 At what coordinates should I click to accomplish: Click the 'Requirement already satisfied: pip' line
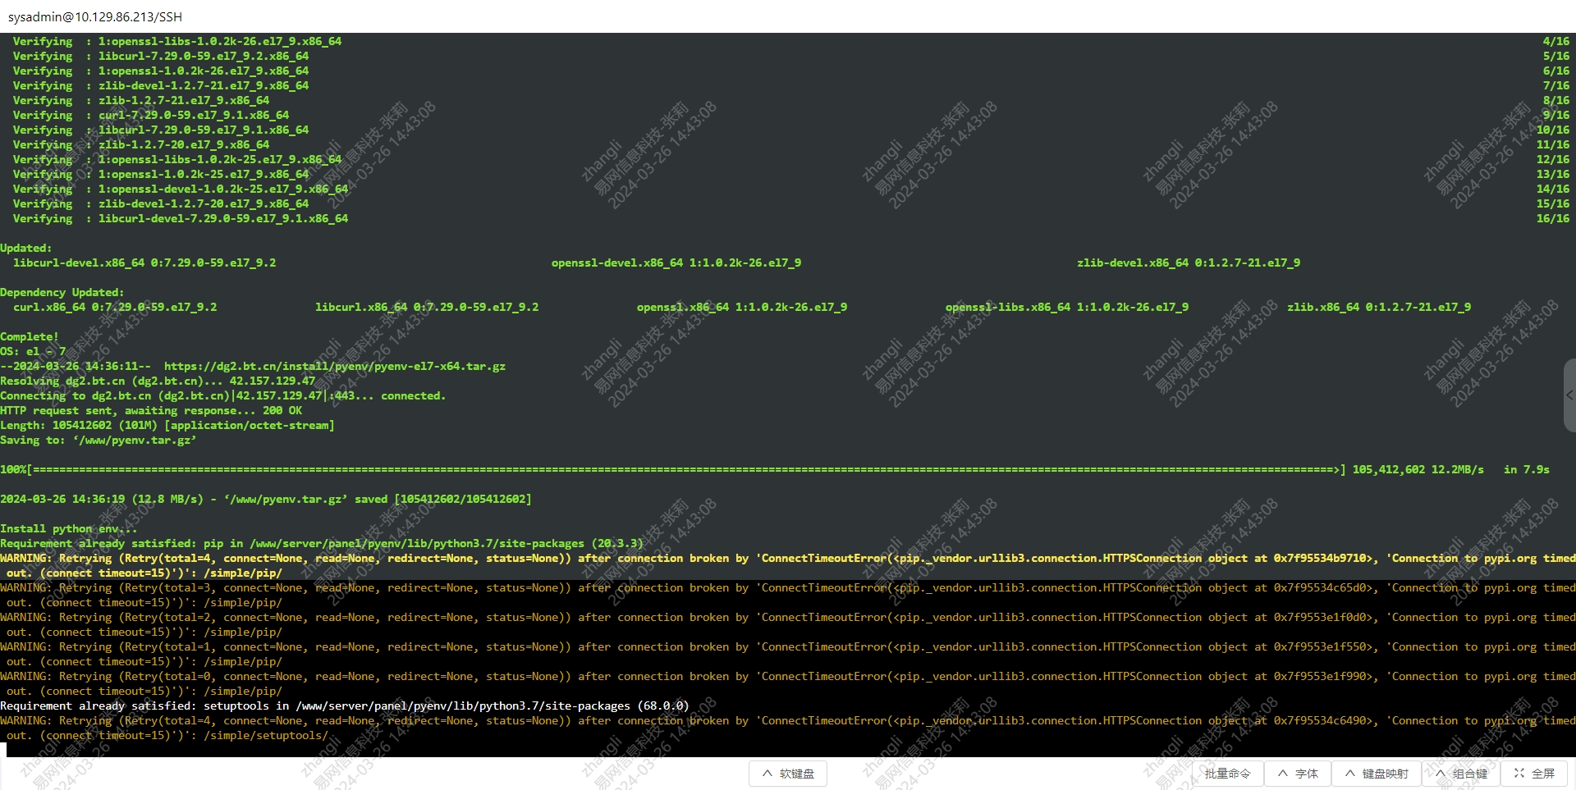322,543
